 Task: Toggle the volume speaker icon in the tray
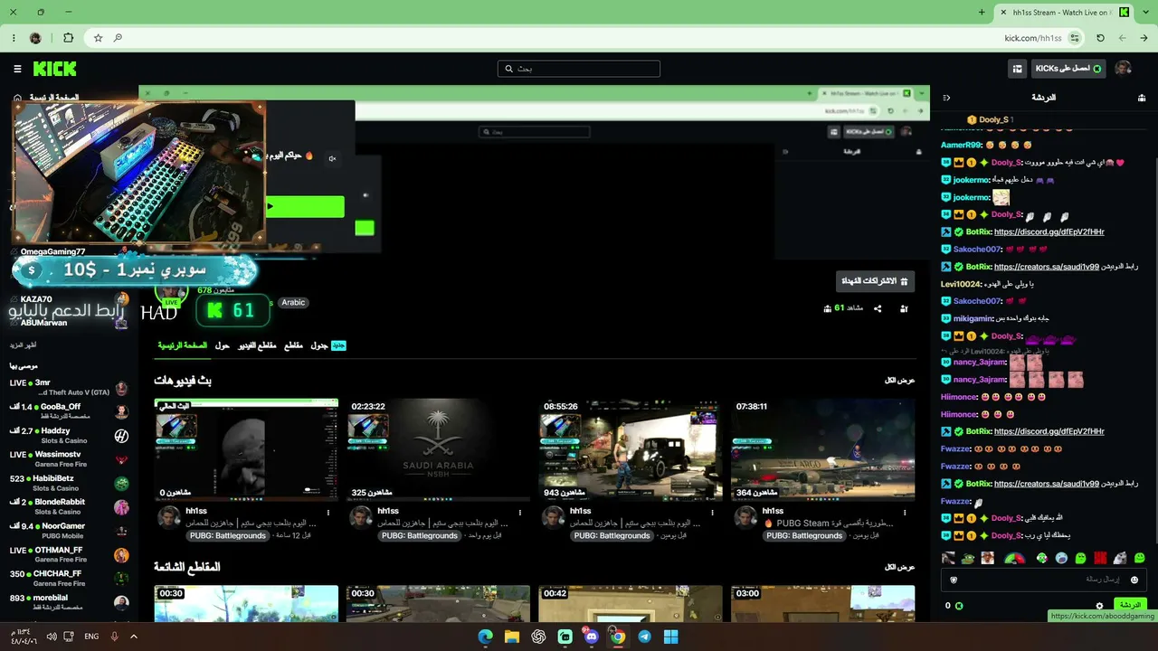52,637
